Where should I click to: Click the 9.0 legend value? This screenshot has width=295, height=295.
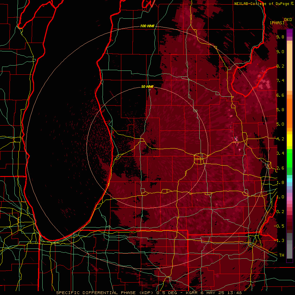280,51
